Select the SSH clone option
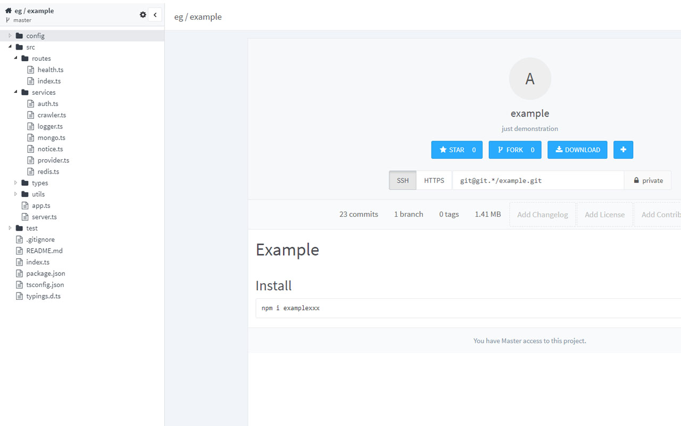 coord(403,181)
